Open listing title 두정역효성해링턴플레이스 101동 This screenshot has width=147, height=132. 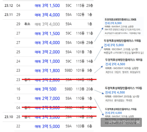point(124,60)
